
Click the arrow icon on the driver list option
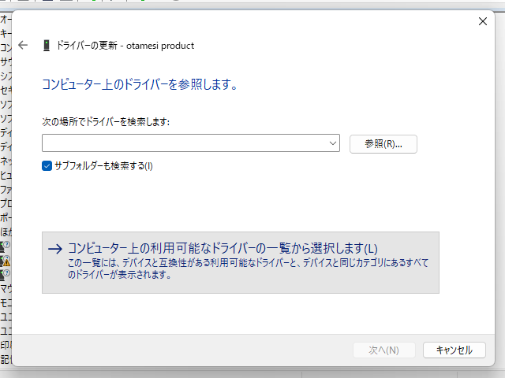[54, 249]
